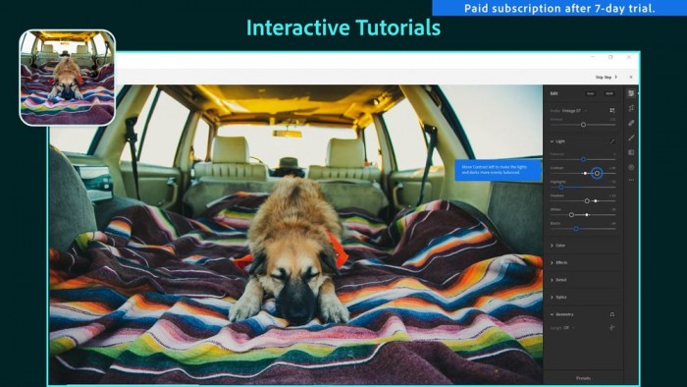This screenshot has width=687, height=387.
Task: Click the guided upright tool icon
Action: [612, 327]
